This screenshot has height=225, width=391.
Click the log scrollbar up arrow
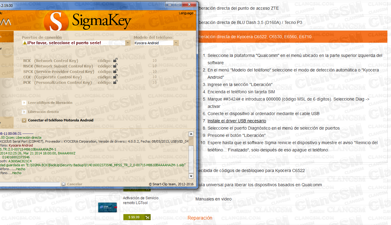point(191,134)
